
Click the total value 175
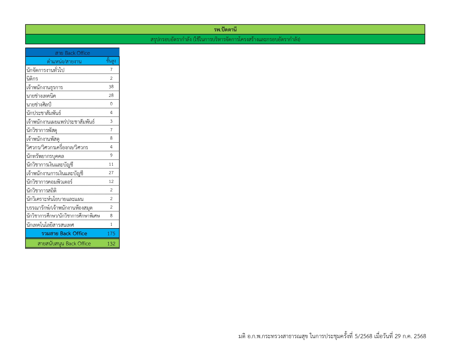[111, 234]
